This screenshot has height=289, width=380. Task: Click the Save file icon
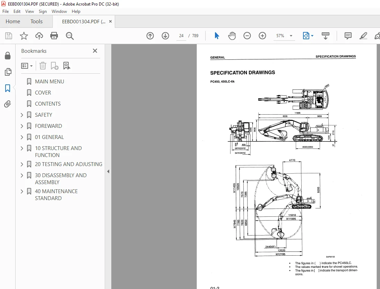pyautogui.click(x=9, y=36)
